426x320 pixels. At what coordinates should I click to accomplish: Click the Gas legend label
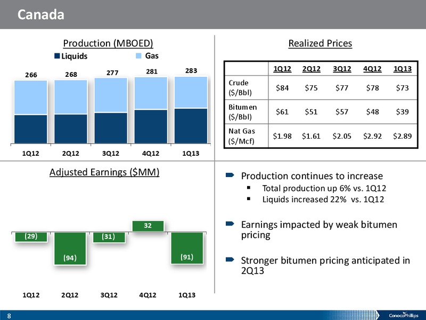152,56
